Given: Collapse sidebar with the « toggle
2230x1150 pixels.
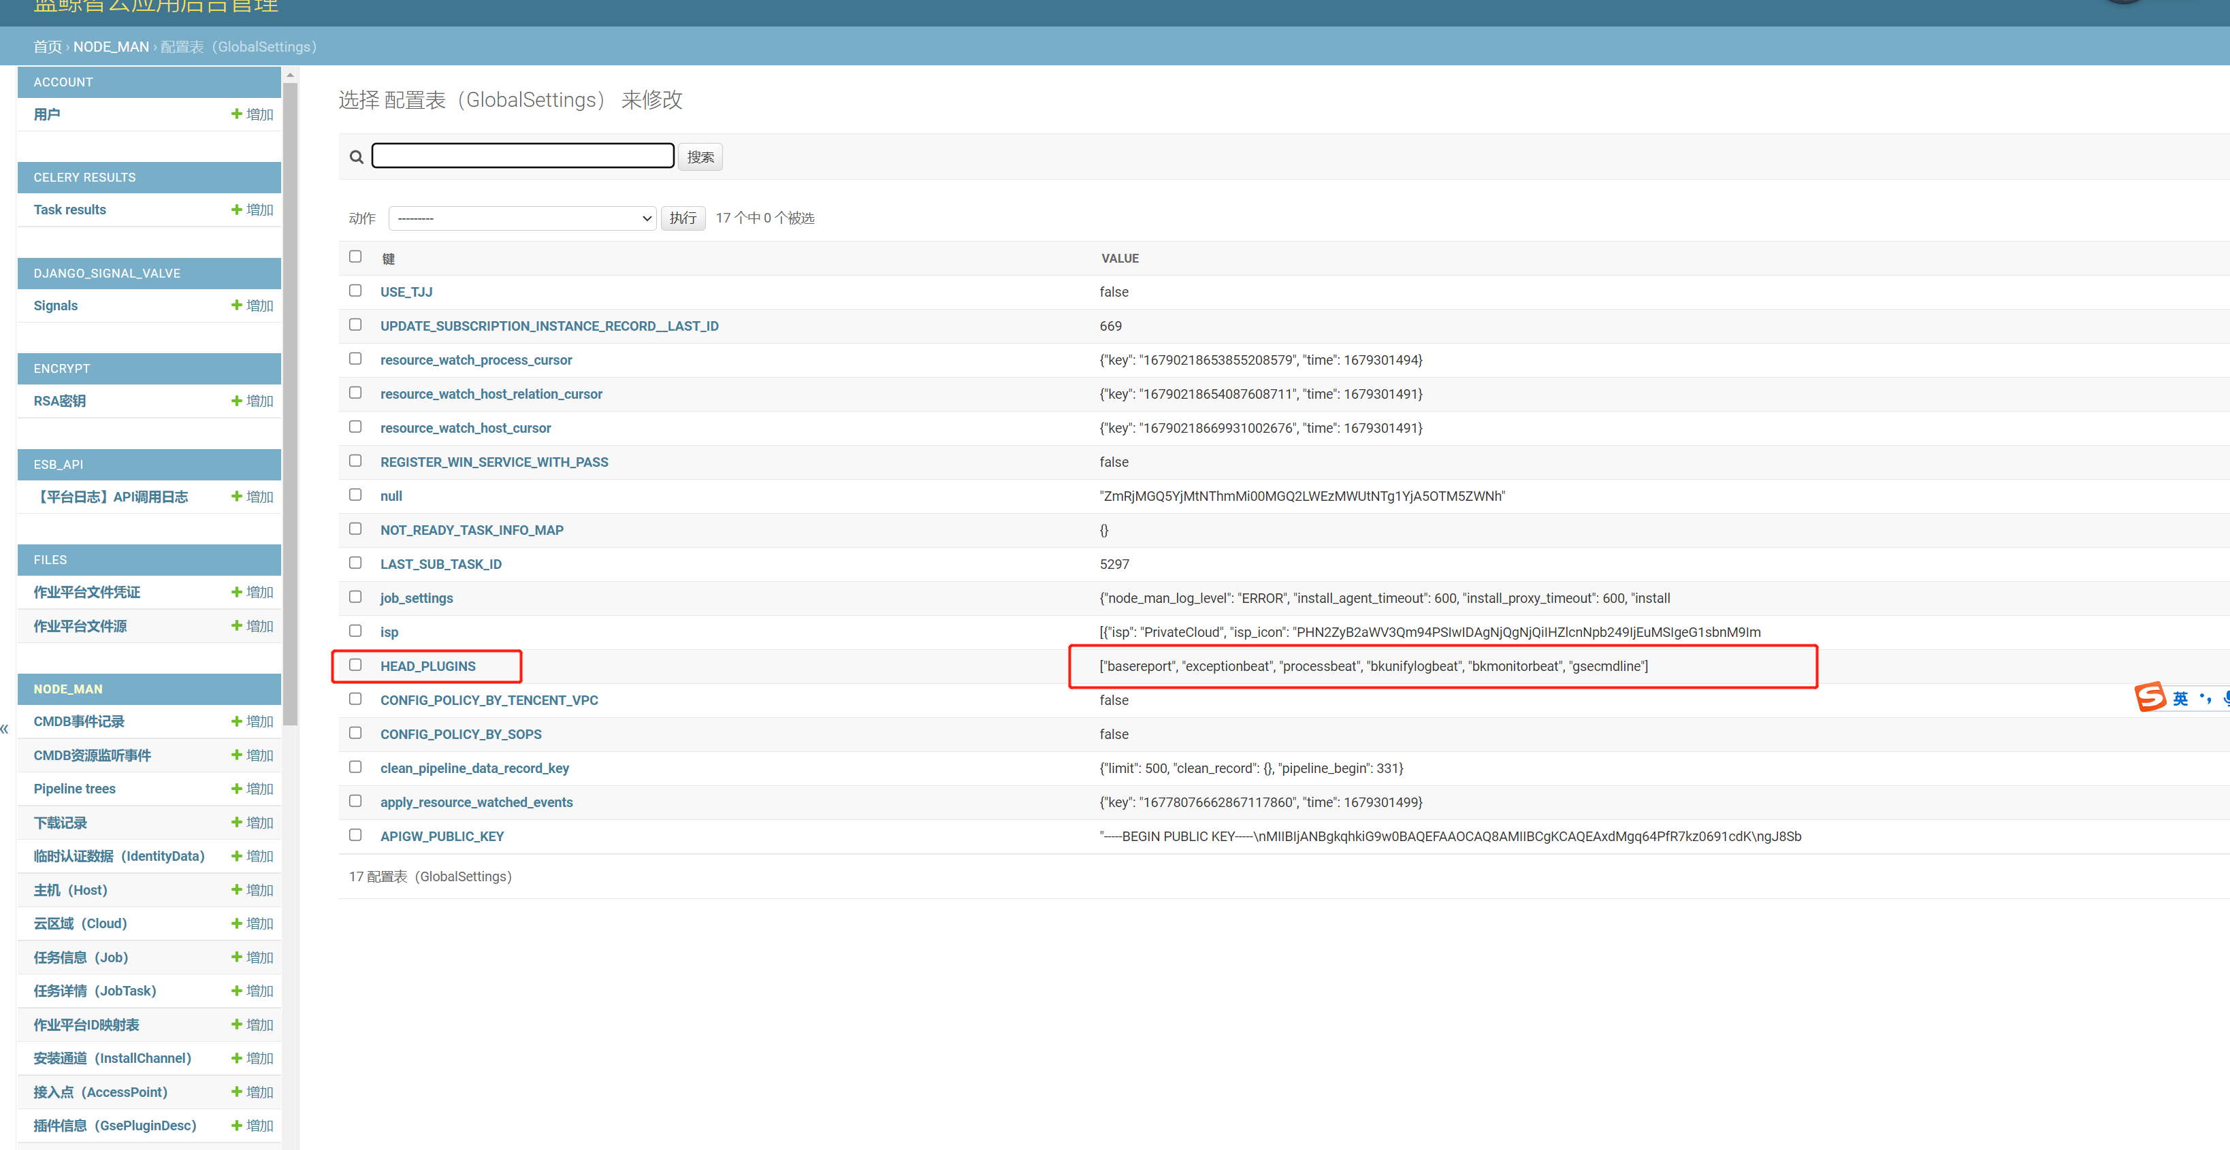Looking at the screenshot, I should point(5,729).
